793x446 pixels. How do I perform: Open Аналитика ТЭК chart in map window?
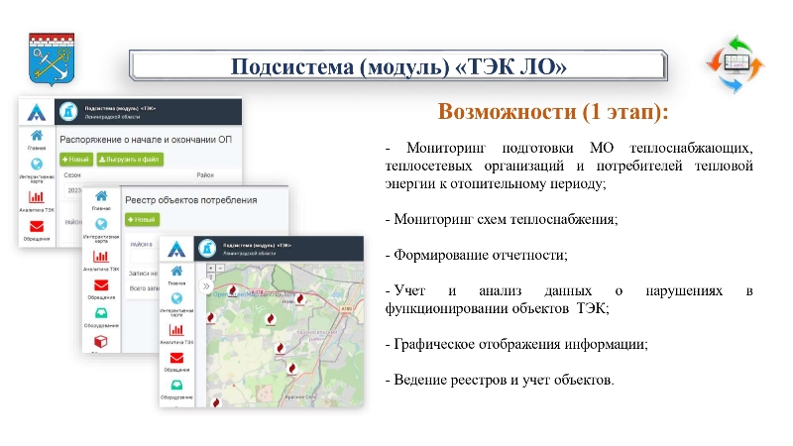click(x=176, y=330)
